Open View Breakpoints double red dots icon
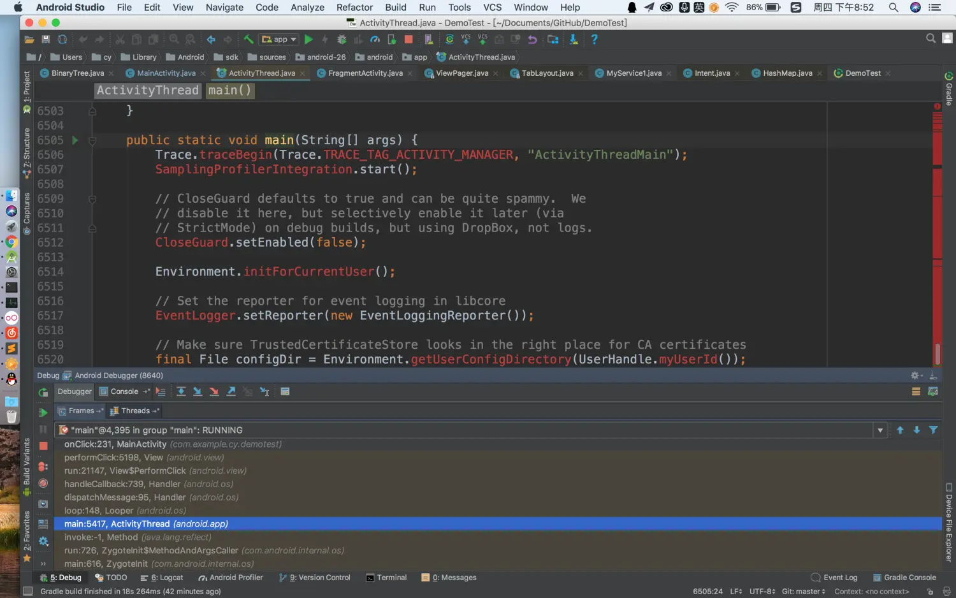This screenshot has height=598, width=956. pos(43,466)
